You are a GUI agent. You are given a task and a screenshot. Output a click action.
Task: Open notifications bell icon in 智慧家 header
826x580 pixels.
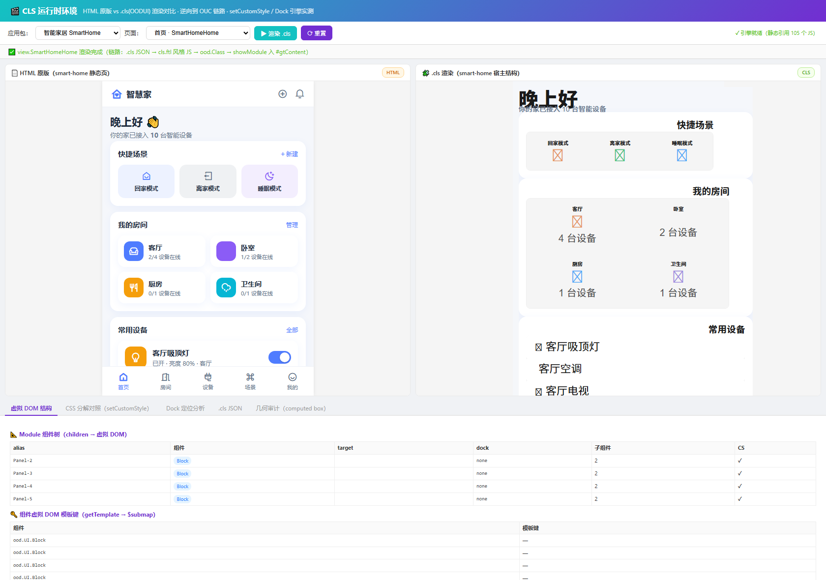pos(300,94)
